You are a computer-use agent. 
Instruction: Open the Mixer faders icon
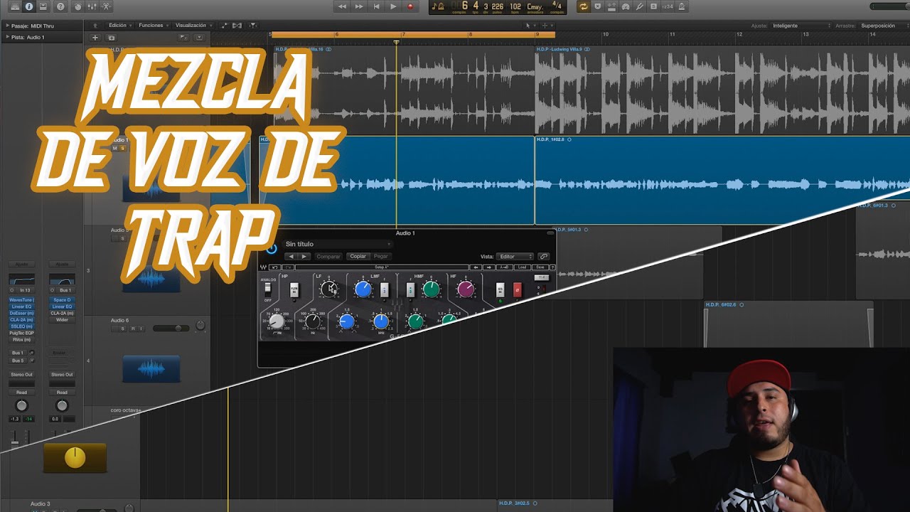pos(92,6)
